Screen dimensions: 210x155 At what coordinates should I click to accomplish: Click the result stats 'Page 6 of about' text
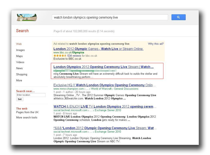(84, 31)
